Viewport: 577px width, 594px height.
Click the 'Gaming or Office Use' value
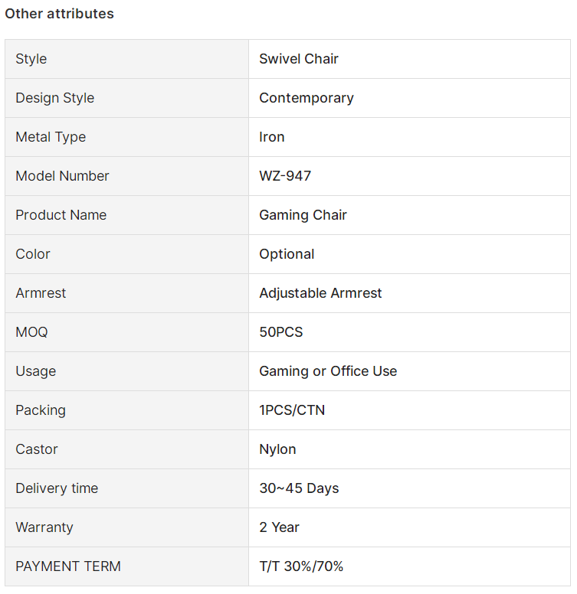point(328,371)
